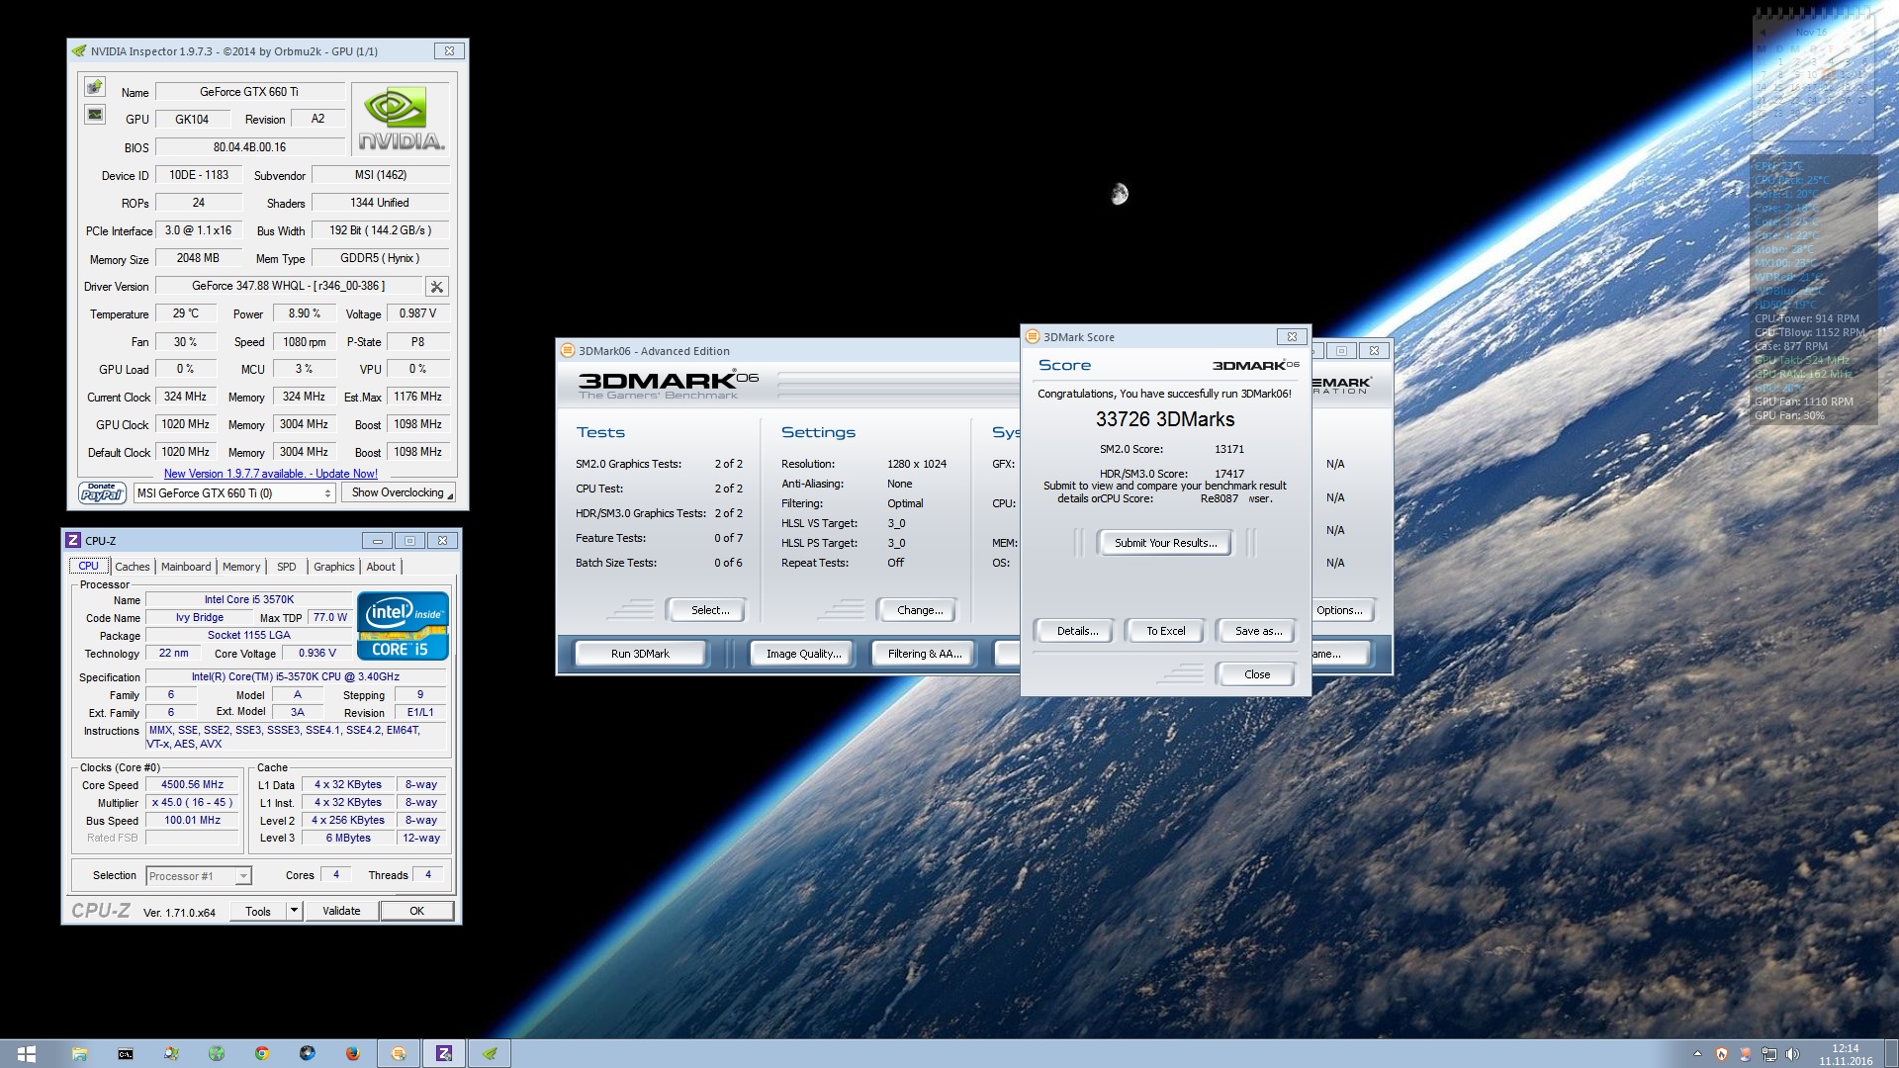
Task: Click the Details button in 3DMark Score
Action: 1077,631
